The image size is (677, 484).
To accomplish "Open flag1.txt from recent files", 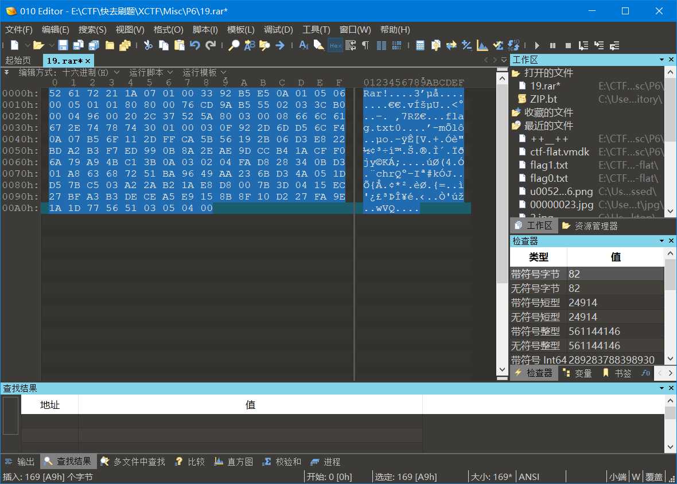I will tap(548, 165).
